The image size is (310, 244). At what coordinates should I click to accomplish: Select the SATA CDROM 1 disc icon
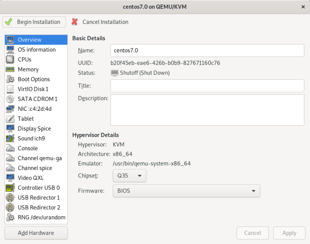pyautogui.click(x=11, y=99)
